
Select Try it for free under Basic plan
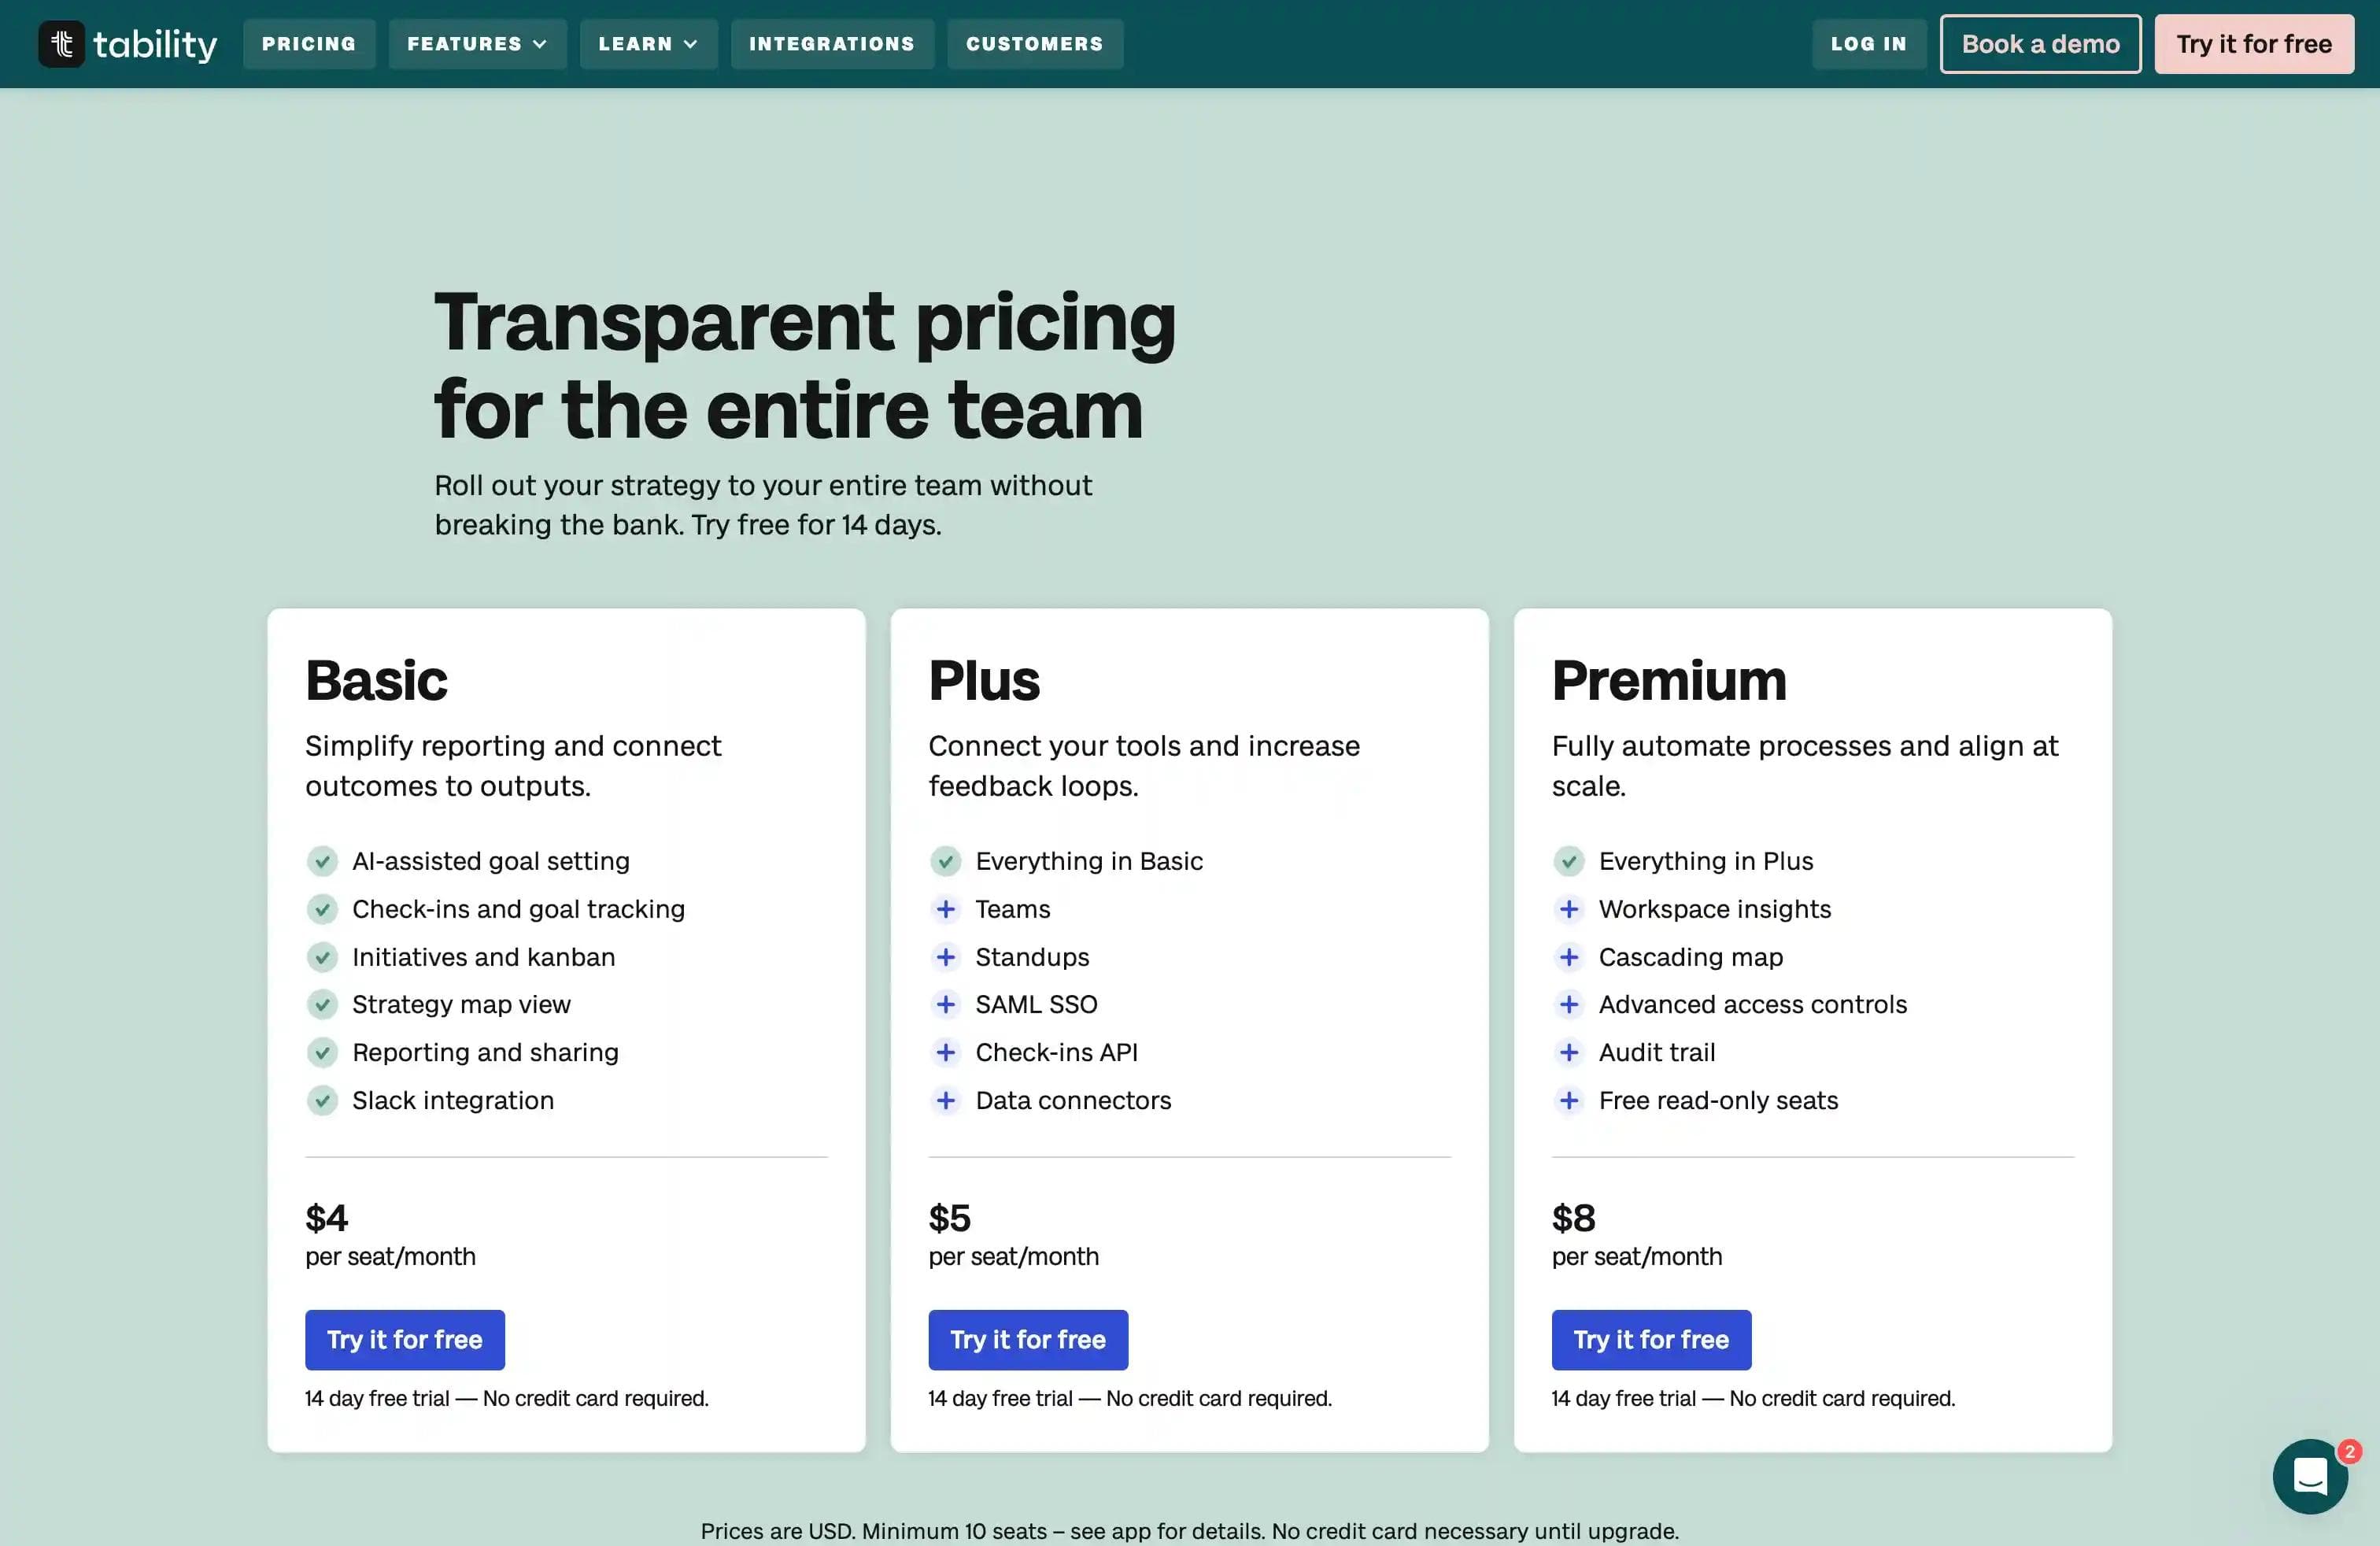coord(404,1339)
